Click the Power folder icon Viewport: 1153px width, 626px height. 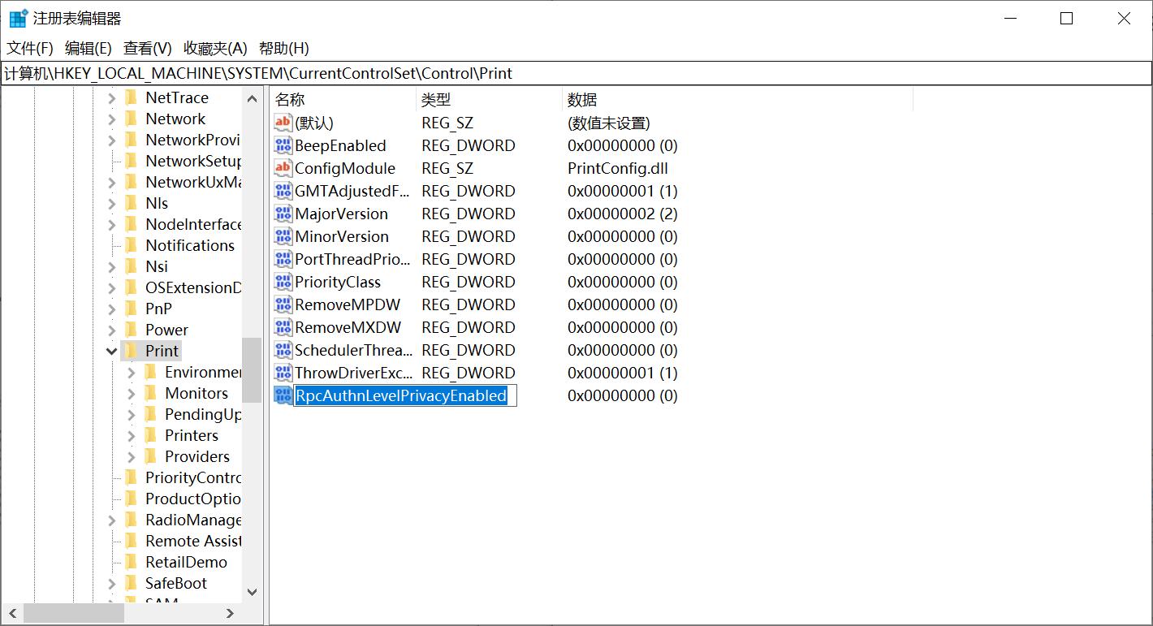[x=132, y=330]
